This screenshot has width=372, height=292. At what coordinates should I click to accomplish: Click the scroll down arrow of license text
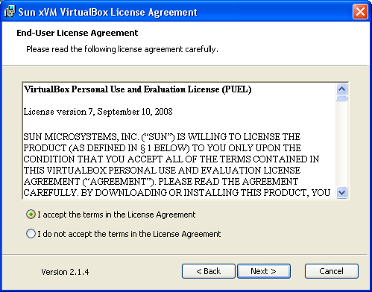tap(342, 193)
